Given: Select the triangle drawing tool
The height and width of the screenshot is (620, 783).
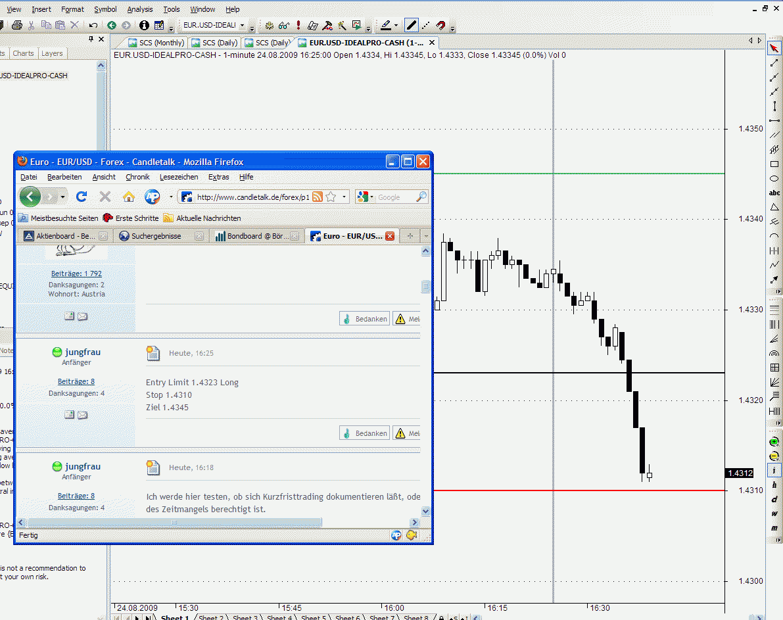Looking at the screenshot, I should click(774, 207).
